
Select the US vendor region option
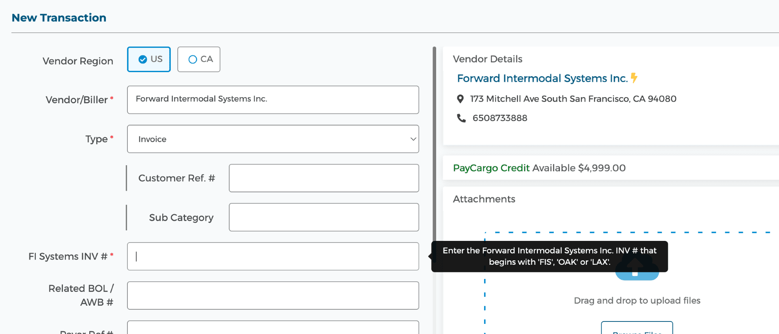tap(149, 60)
